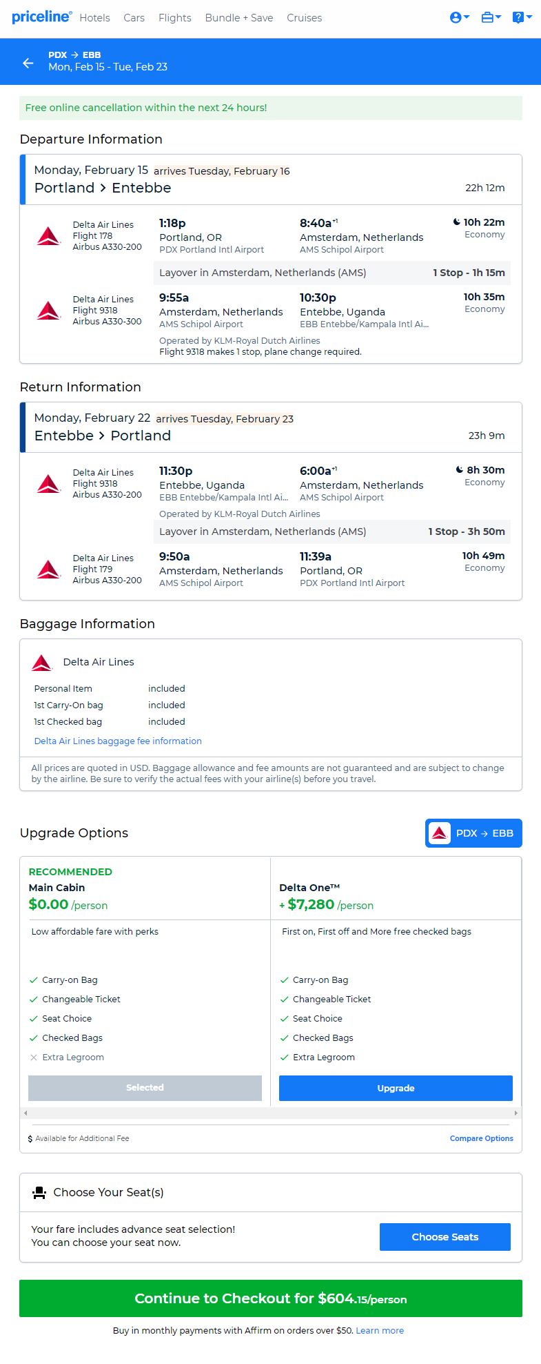
Task: Click the upgrade options horizontal scrollbar right arrow
Action: pos(516,1113)
